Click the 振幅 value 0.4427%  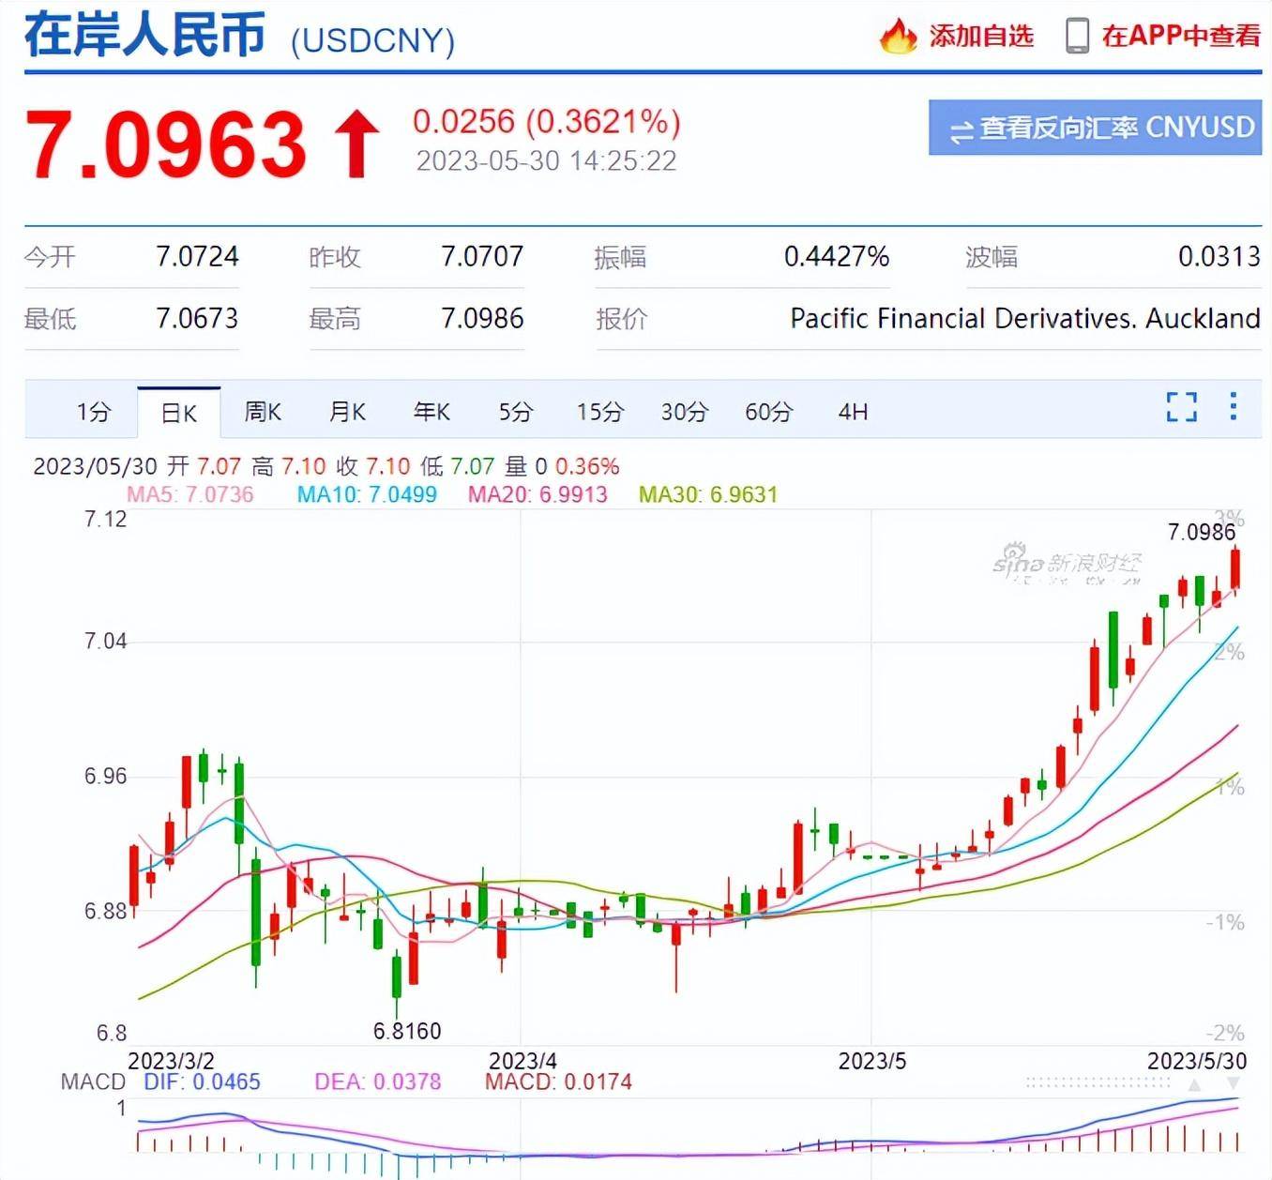[837, 256]
